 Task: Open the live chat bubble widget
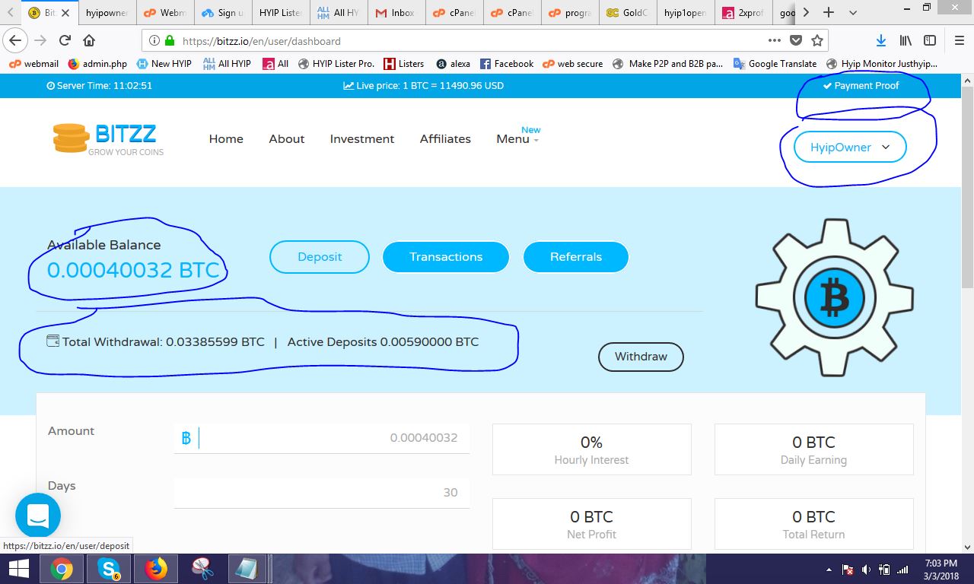coord(38,516)
